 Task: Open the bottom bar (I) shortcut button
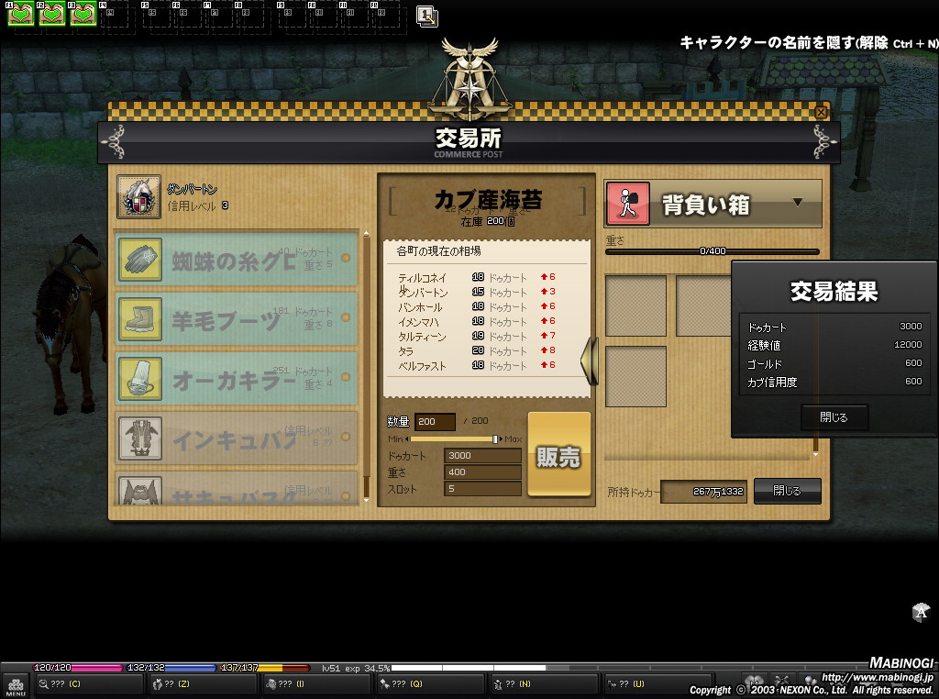click(316, 684)
